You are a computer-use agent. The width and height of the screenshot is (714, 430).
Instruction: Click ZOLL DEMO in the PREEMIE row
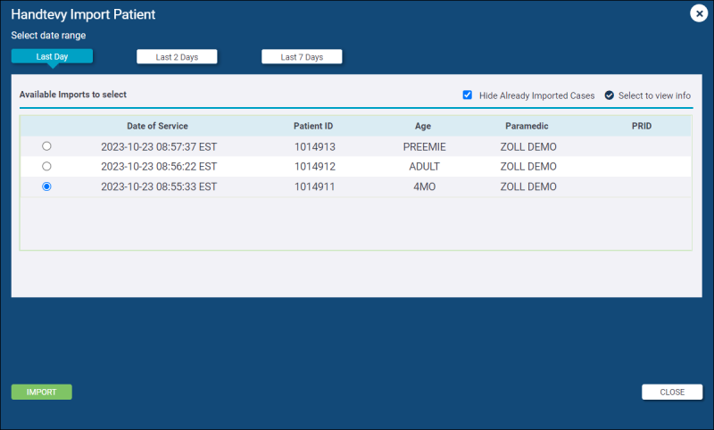pyautogui.click(x=528, y=146)
